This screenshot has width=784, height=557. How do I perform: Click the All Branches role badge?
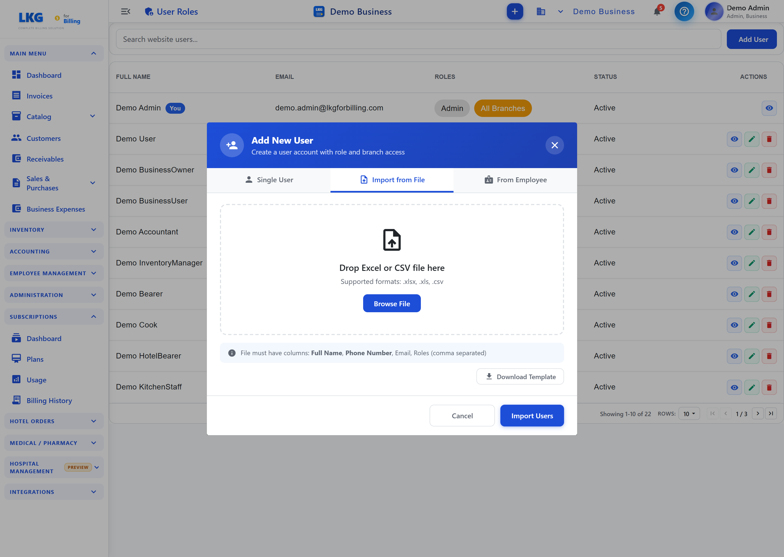pyautogui.click(x=503, y=108)
